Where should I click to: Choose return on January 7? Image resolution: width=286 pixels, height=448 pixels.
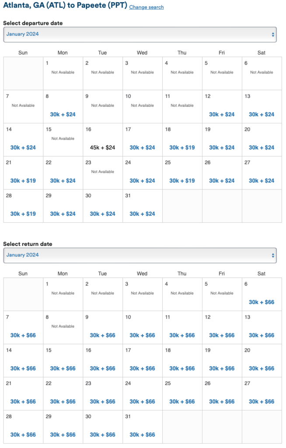(23, 336)
